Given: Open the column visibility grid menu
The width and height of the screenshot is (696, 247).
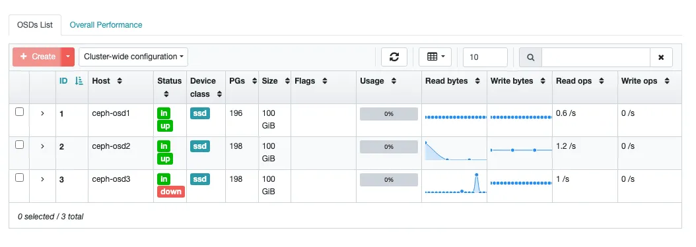Looking at the screenshot, I should [435, 57].
